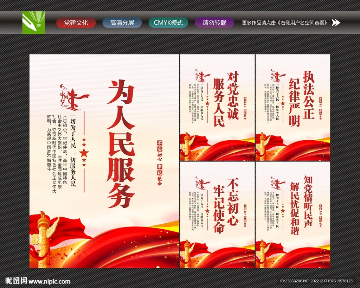Click the 一切为了人民 一切服务人民 text on the large poster
Screen dimensions: 360x288
(x=73, y=150)
